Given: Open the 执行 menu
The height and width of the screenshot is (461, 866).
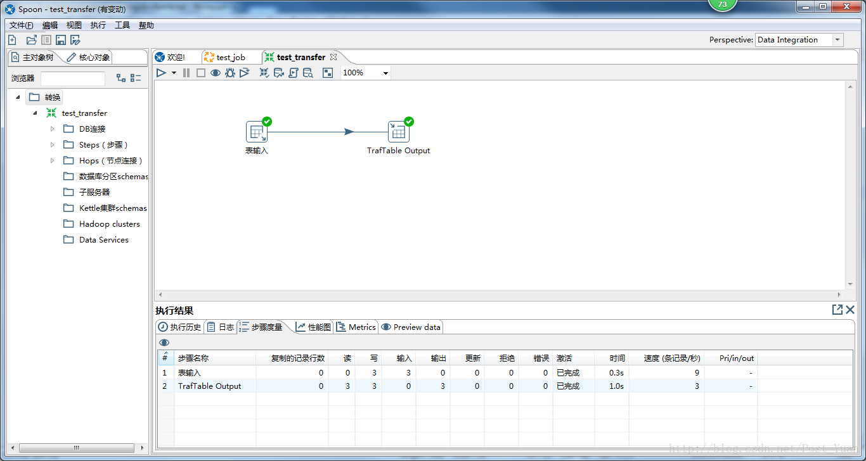Looking at the screenshot, I should [x=98, y=25].
